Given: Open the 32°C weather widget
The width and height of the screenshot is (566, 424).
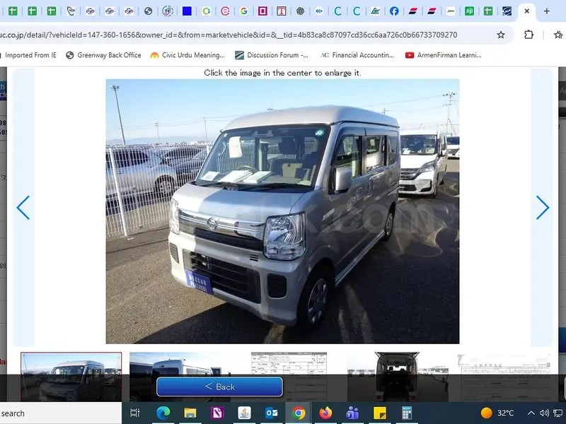Looking at the screenshot, I should [x=497, y=413].
